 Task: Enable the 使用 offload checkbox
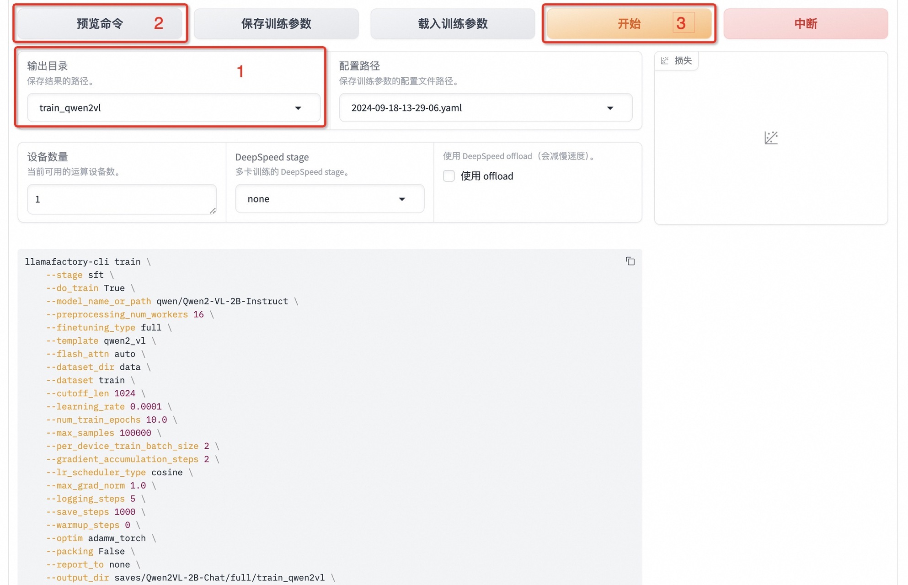449,176
